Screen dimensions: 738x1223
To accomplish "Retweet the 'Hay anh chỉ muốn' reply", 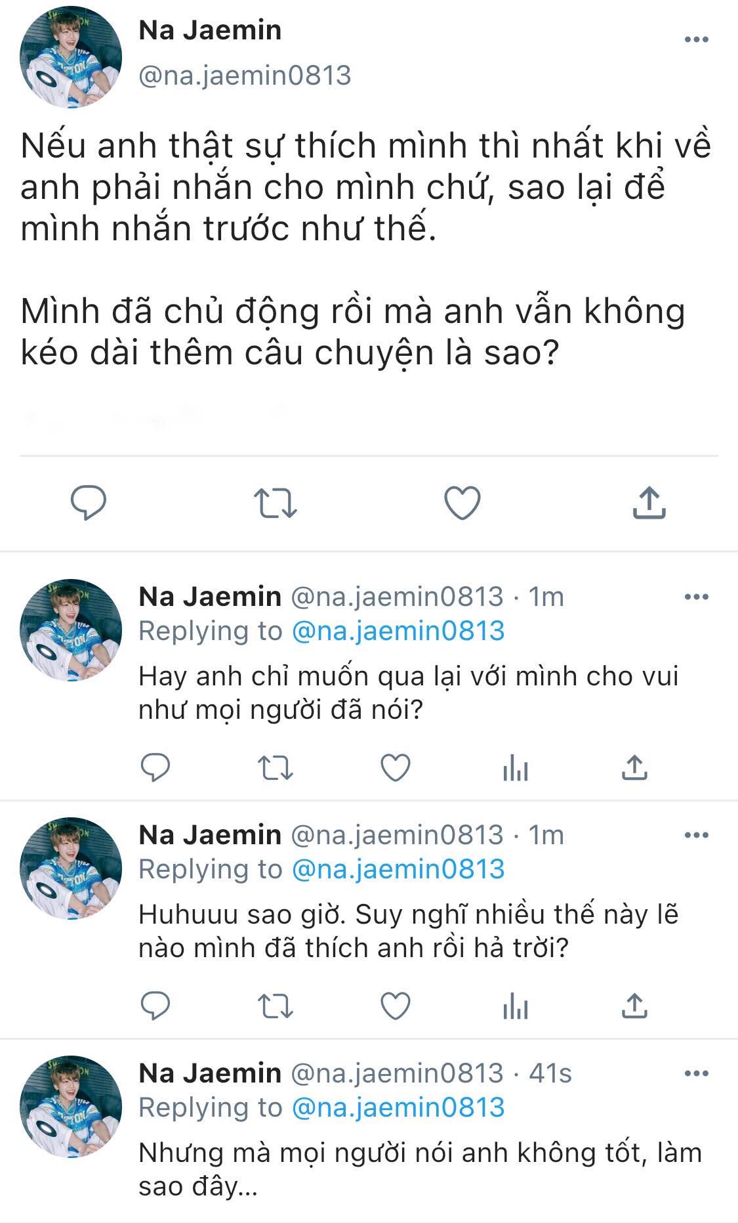I will 275,767.
